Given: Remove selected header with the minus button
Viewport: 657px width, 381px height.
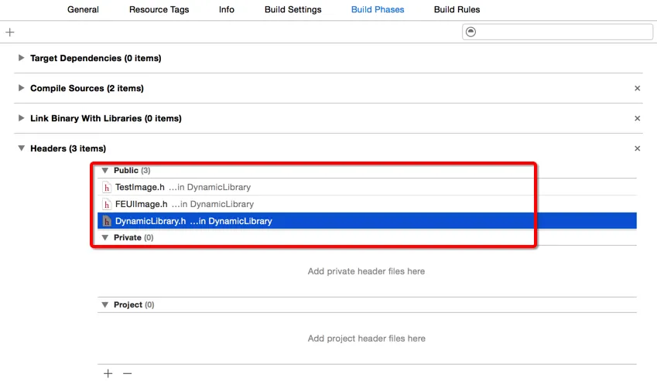Looking at the screenshot, I should click(x=128, y=373).
